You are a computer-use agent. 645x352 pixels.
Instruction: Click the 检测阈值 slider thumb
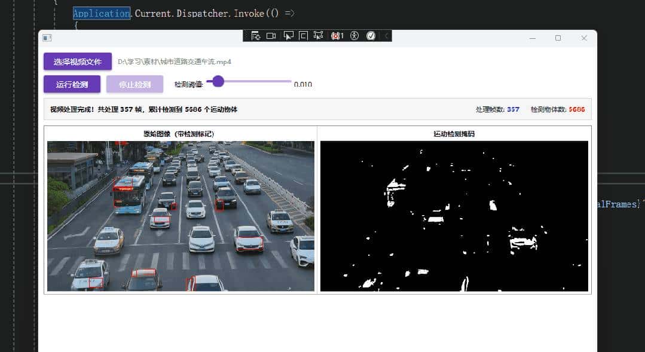(x=218, y=81)
